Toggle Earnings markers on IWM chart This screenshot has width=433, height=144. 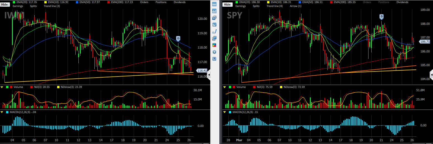tap(18, 6)
